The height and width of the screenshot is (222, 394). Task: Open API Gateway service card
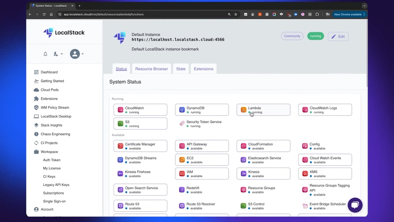coord(202,146)
